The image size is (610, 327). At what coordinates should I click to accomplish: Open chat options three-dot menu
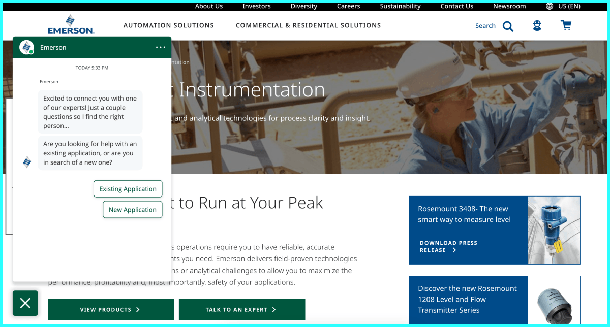[x=161, y=47]
